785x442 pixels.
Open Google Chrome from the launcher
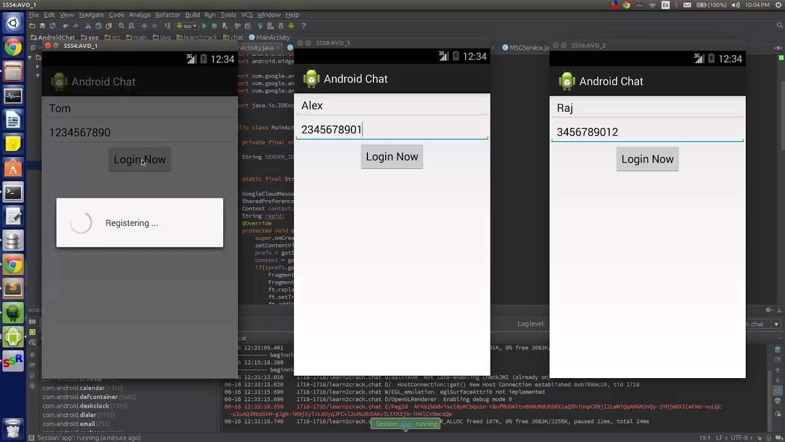point(13,47)
